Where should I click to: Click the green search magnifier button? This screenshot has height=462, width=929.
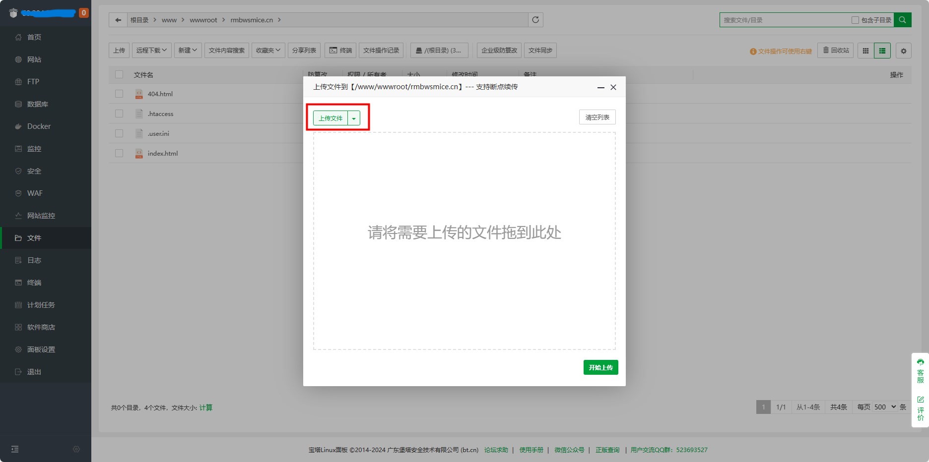[902, 20]
